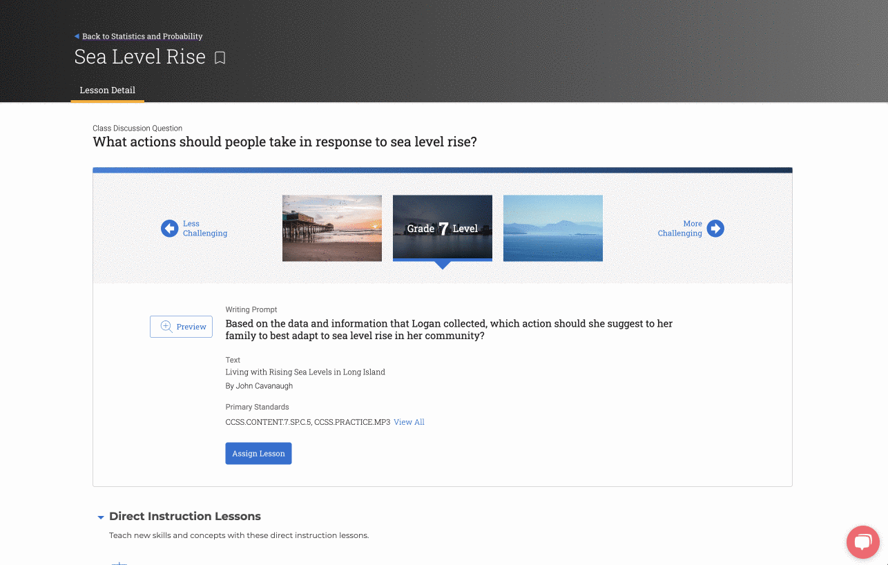Click the back arrow before Statistics and Probability
This screenshot has height=565, width=888.
coord(77,36)
